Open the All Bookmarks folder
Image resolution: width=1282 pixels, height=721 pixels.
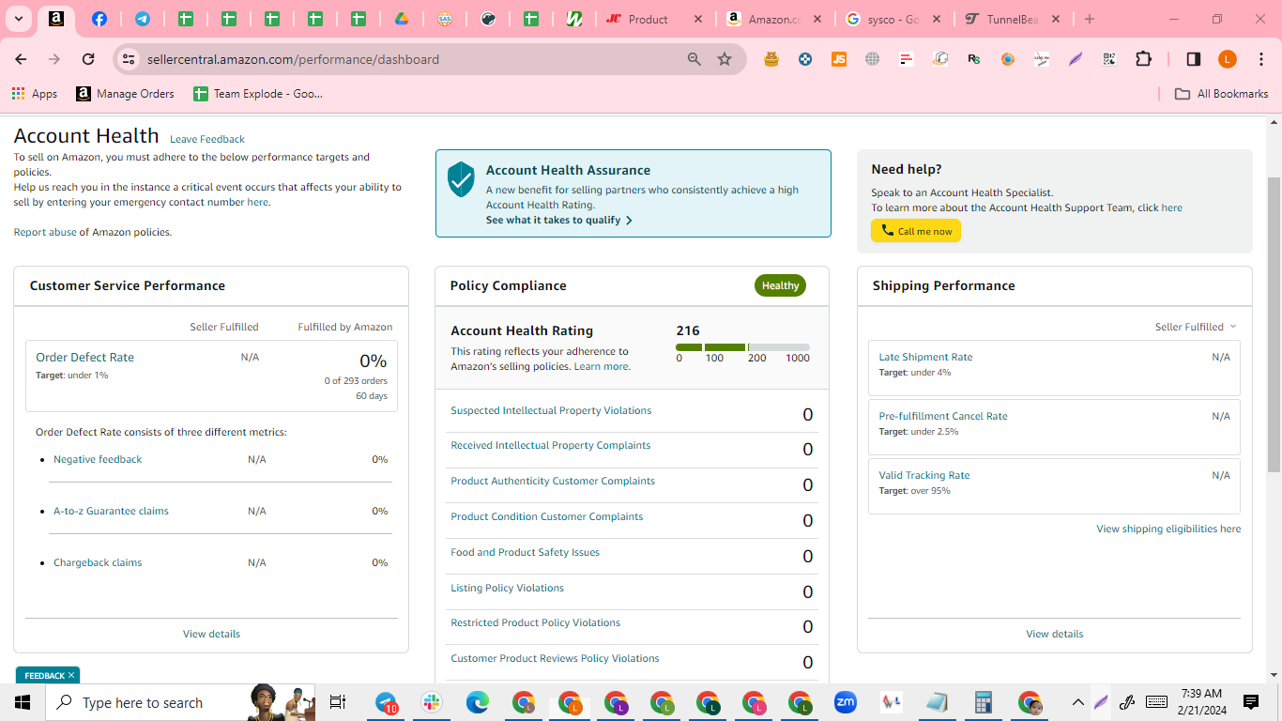1222,94
